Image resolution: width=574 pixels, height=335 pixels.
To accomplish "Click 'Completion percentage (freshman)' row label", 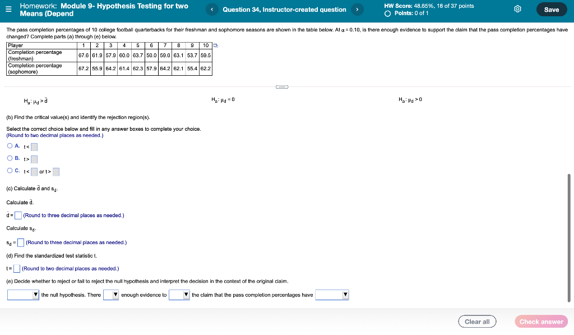I will pos(41,56).
